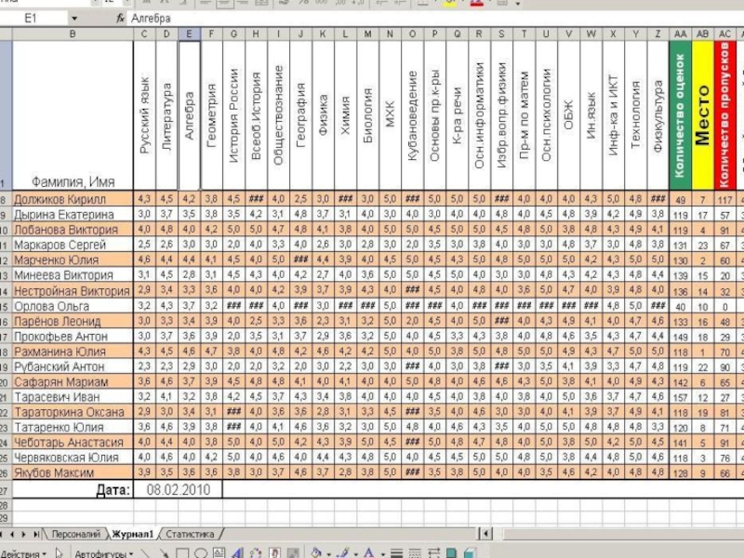
Task: Select the Oval drawing tool
Action: (x=201, y=553)
